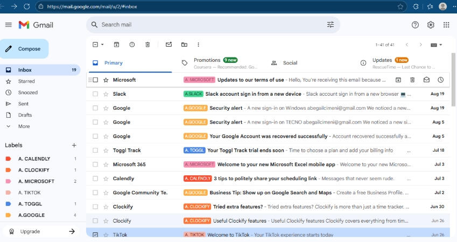Click Move to folder toolbar icon

[x=184, y=45]
